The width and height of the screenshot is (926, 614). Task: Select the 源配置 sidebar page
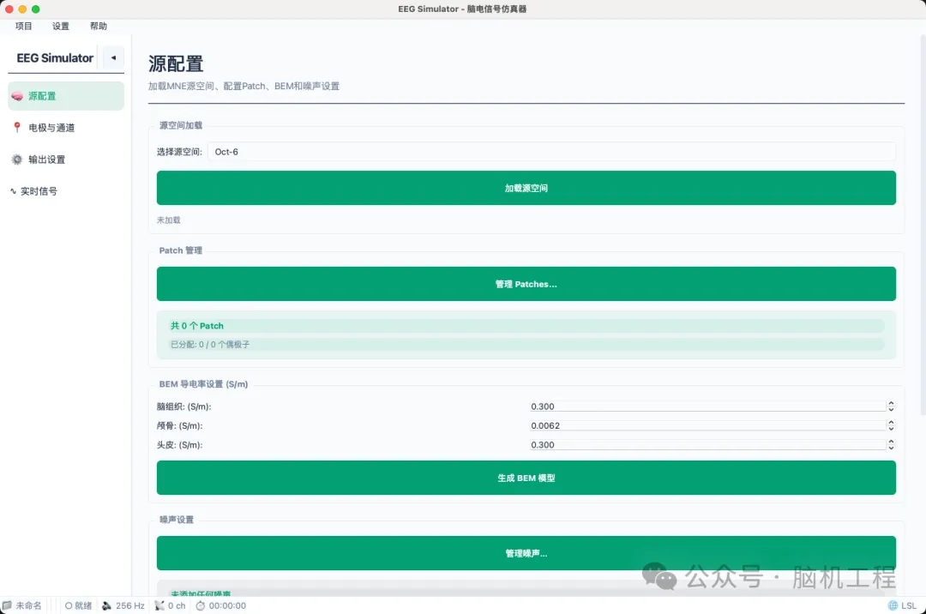[x=66, y=96]
